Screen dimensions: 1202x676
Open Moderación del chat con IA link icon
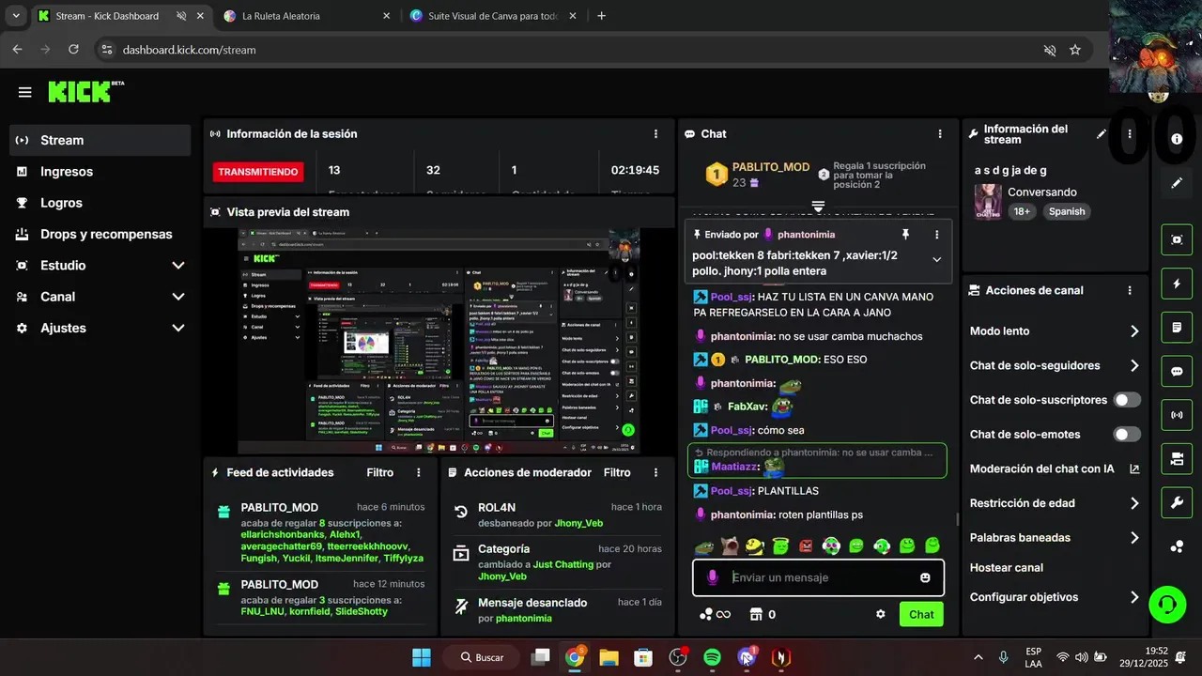click(1134, 469)
